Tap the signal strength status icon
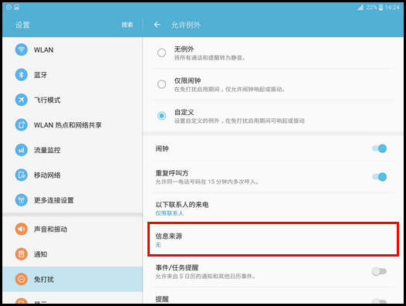406x306 pixels. point(360,7)
